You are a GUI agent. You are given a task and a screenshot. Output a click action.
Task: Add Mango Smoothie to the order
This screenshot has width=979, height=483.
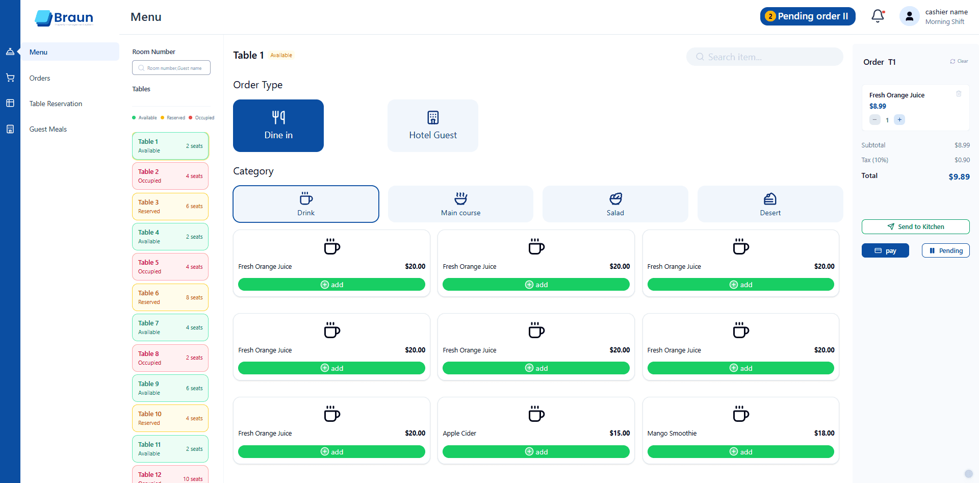(x=740, y=451)
